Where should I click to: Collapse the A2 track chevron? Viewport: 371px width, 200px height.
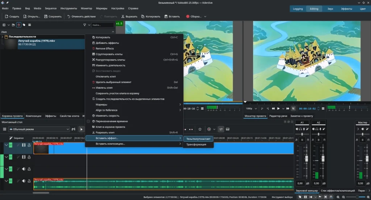6,181
